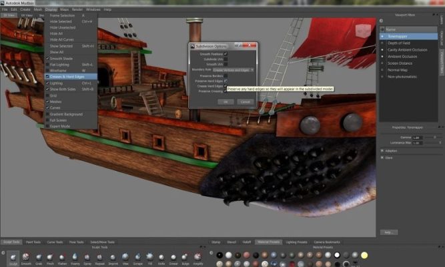Uncheck Smooth Positions in Subdivision Options
This screenshot has height=267, width=445.
coord(226,53)
